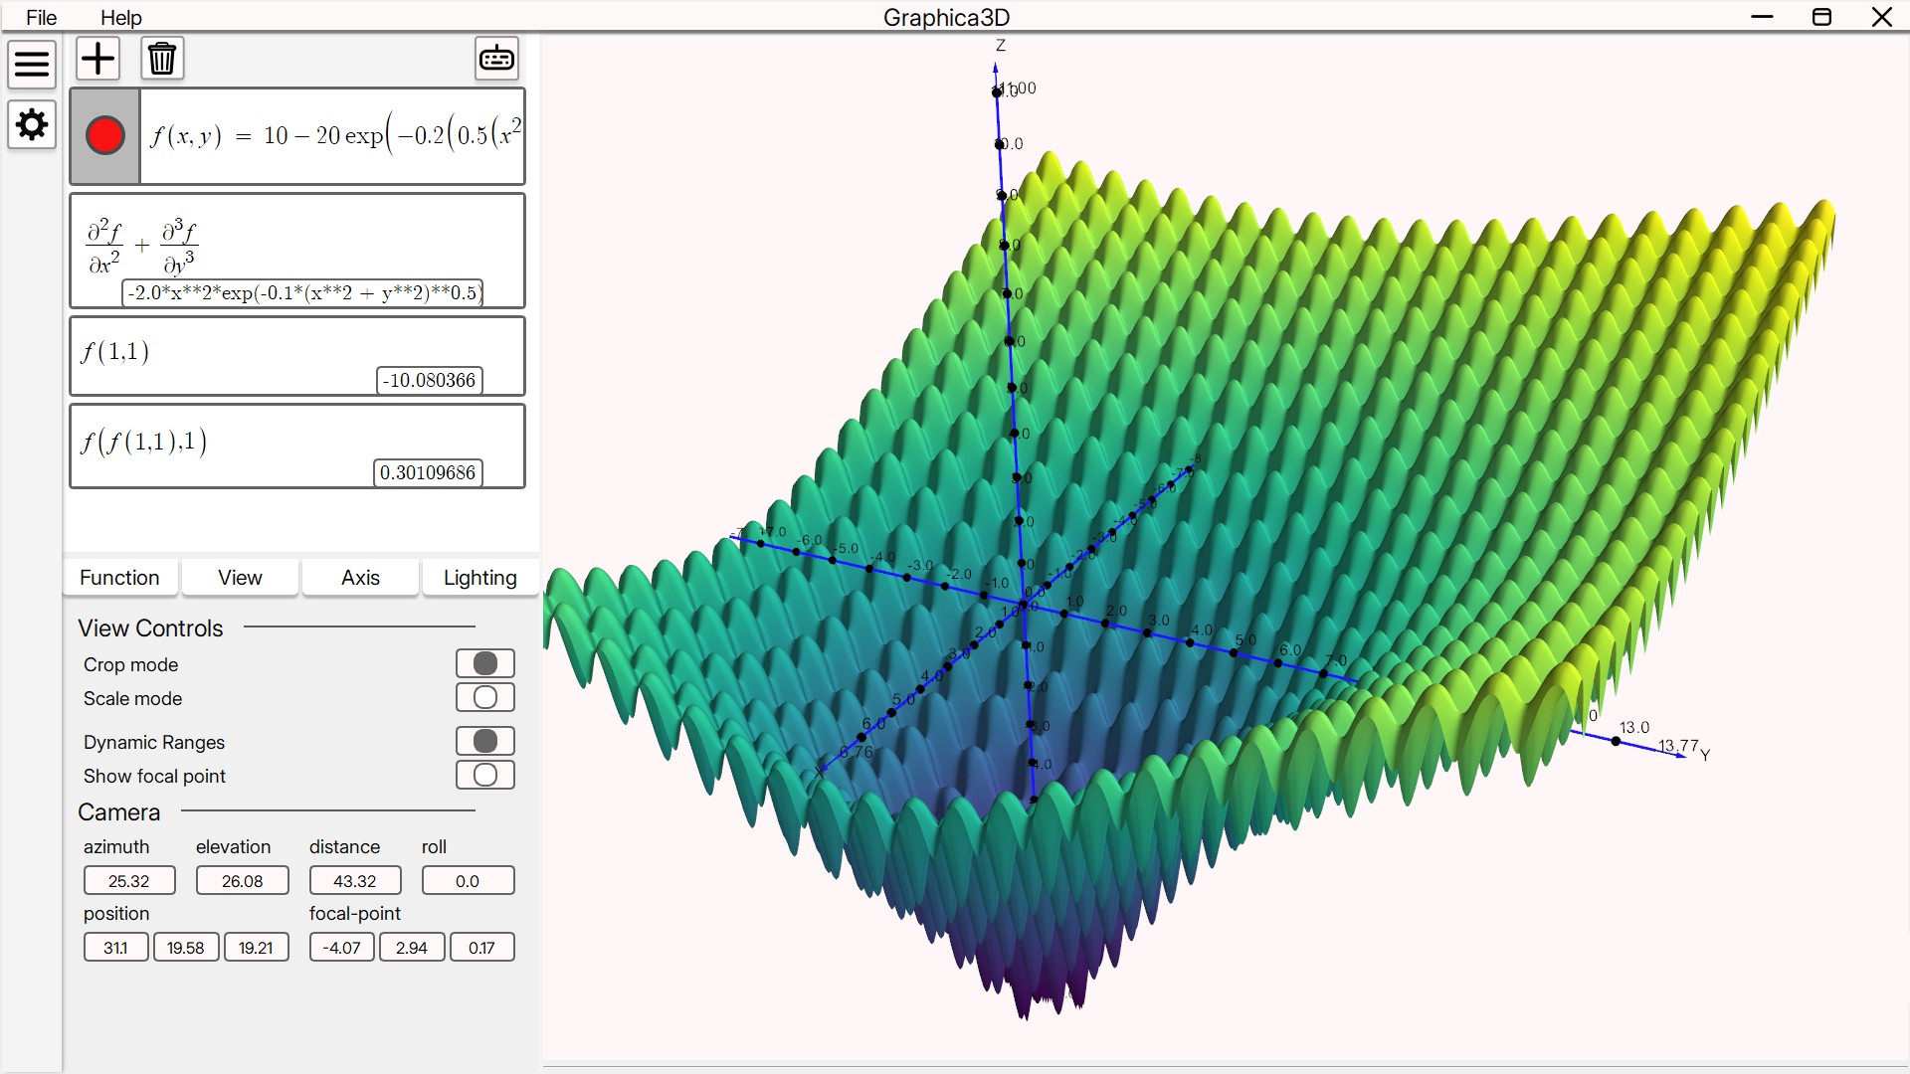
Task: Maximize the Graphica3D window
Action: click(1821, 17)
